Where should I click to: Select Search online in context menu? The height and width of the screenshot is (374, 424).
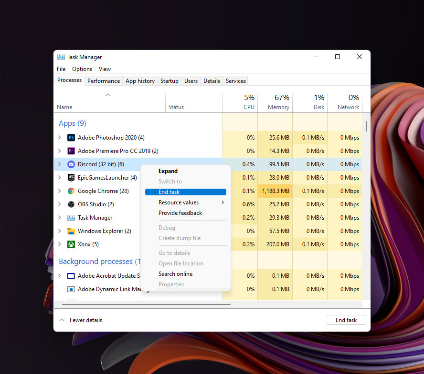tap(185, 274)
